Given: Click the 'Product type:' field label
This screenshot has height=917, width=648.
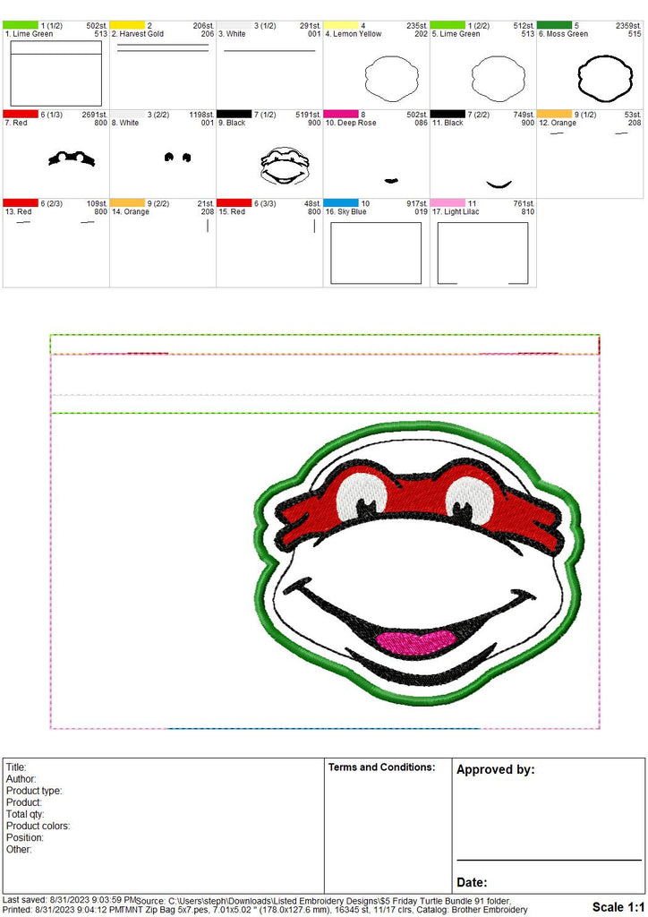Looking at the screenshot, I should click(x=34, y=791).
